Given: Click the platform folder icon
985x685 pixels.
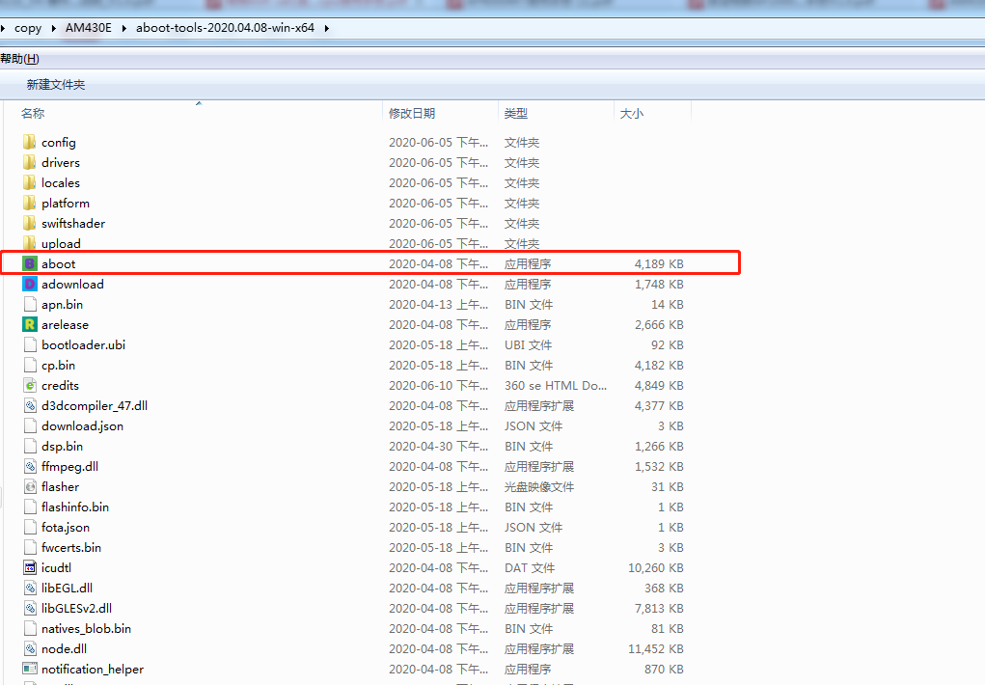Looking at the screenshot, I should [30, 203].
